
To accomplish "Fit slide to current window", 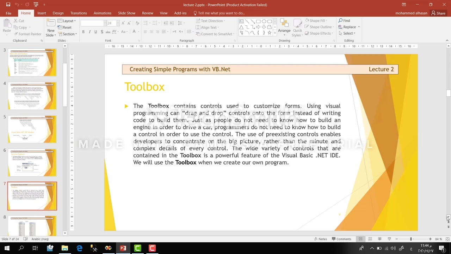I will tap(447, 239).
